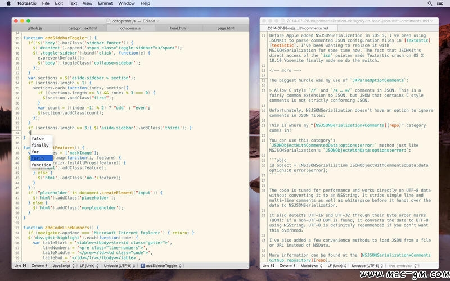This screenshot has width=450, height=281.
Task: Open LF (Unix) line ending dropdown in left window
Action: click(x=89, y=266)
